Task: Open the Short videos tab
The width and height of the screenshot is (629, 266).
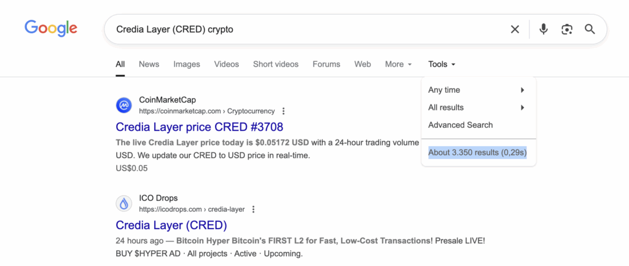Action: [275, 64]
